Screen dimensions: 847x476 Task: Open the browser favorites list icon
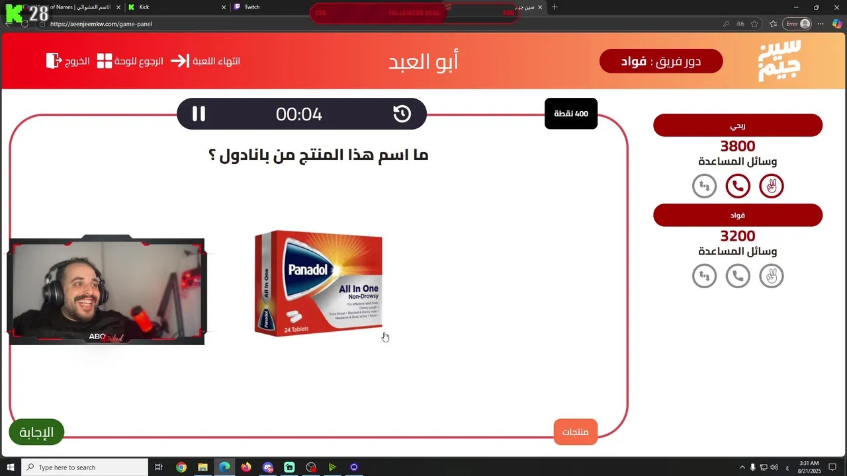(x=773, y=24)
